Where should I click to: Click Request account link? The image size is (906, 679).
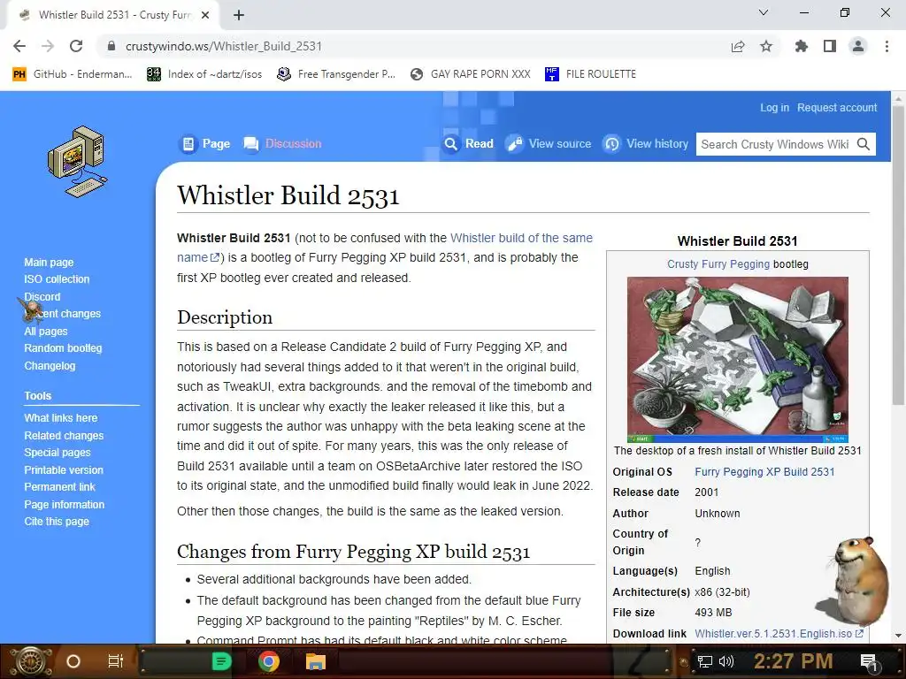tap(837, 107)
